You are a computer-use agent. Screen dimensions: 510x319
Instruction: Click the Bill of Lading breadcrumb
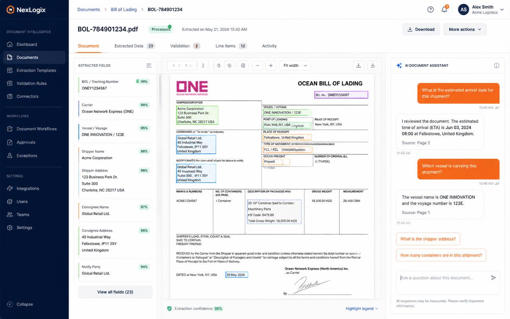[124, 10]
